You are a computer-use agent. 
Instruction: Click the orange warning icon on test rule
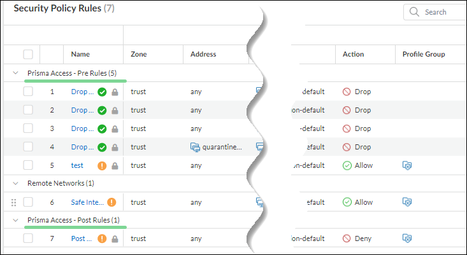102,165
